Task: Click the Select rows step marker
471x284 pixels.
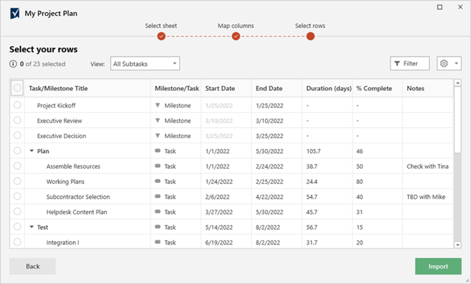Action: [x=310, y=37]
